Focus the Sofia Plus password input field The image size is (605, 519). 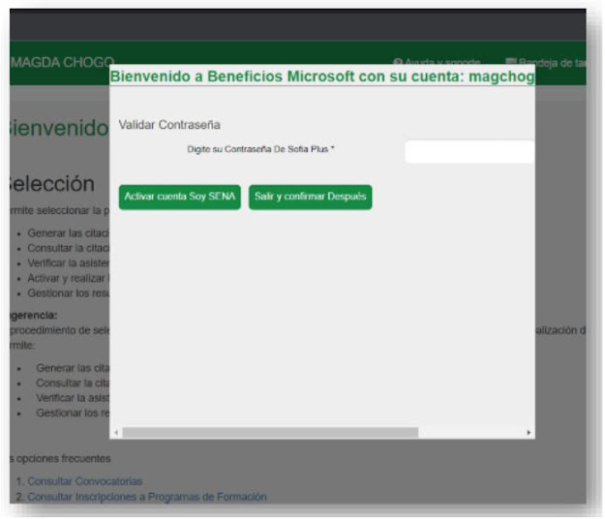(x=469, y=152)
